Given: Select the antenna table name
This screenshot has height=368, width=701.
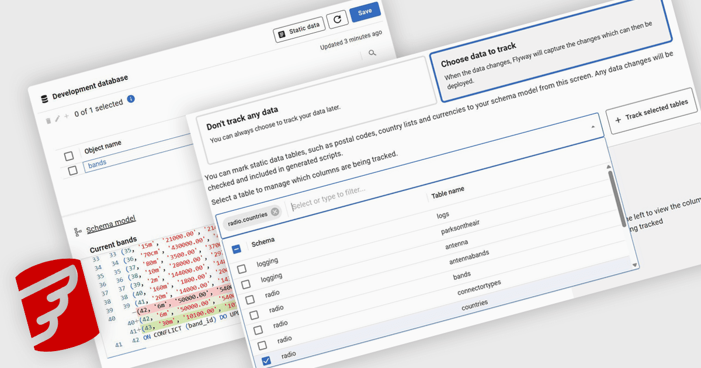Looking at the screenshot, I should pos(456,244).
